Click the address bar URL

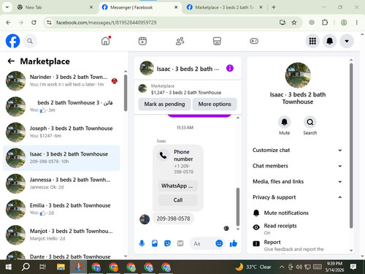point(106,23)
